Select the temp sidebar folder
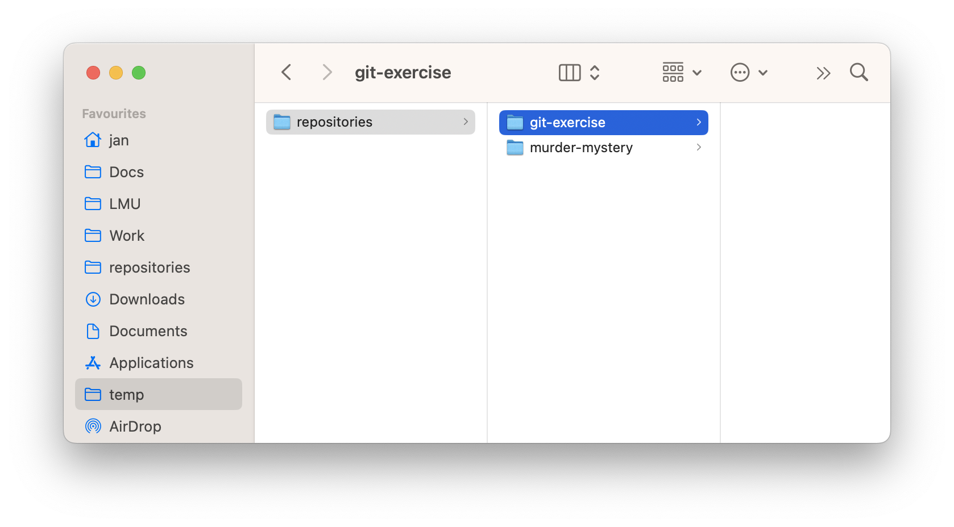Image resolution: width=954 pixels, height=527 pixels. (x=126, y=395)
